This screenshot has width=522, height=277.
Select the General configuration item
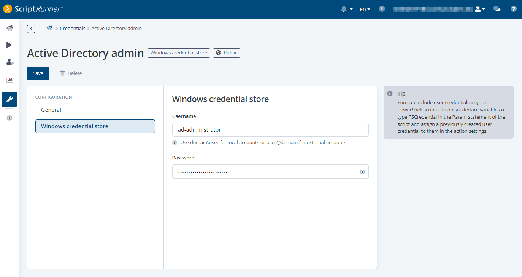point(95,110)
